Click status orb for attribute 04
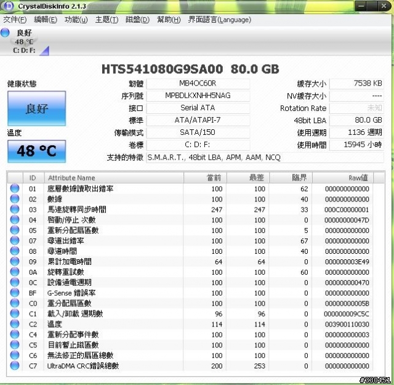 (15, 219)
